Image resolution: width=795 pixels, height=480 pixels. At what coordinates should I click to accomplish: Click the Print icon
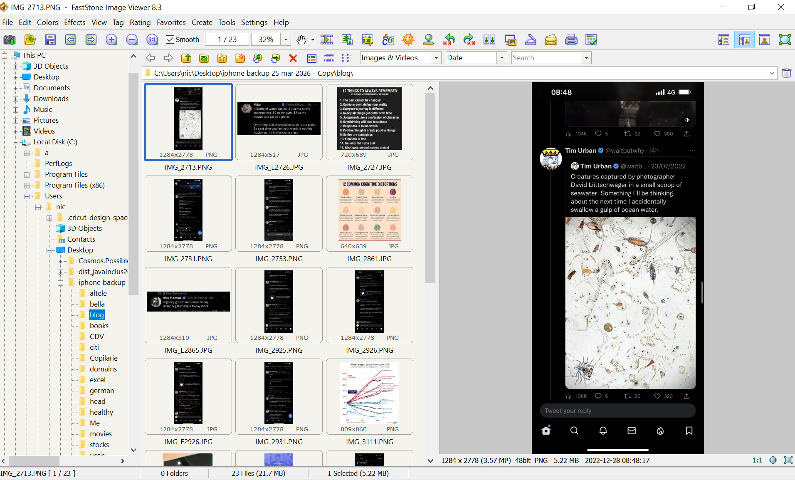coord(571,40)
